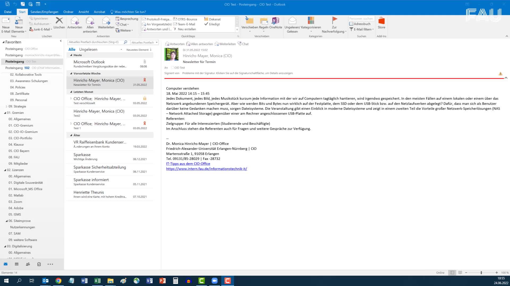The height and width of the screenshot is (286, 510).
Task: Click Allen antworten in the ribbon
Action: tap(90, 25)
